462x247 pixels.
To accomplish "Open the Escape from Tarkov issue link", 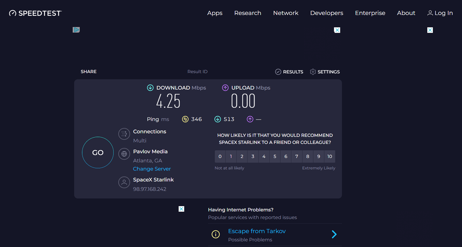I will (x=257, y=231).
